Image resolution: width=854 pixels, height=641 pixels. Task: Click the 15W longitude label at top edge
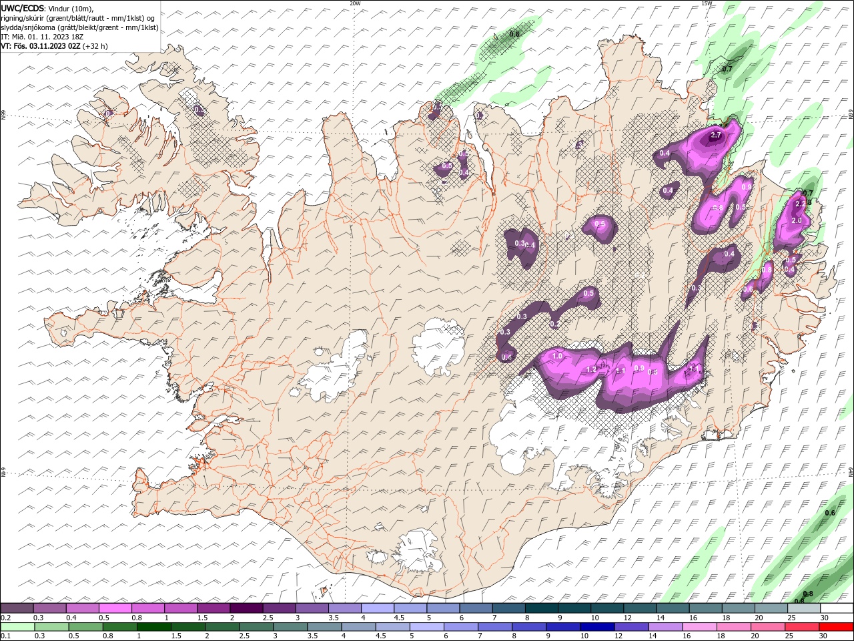[707, 3]
